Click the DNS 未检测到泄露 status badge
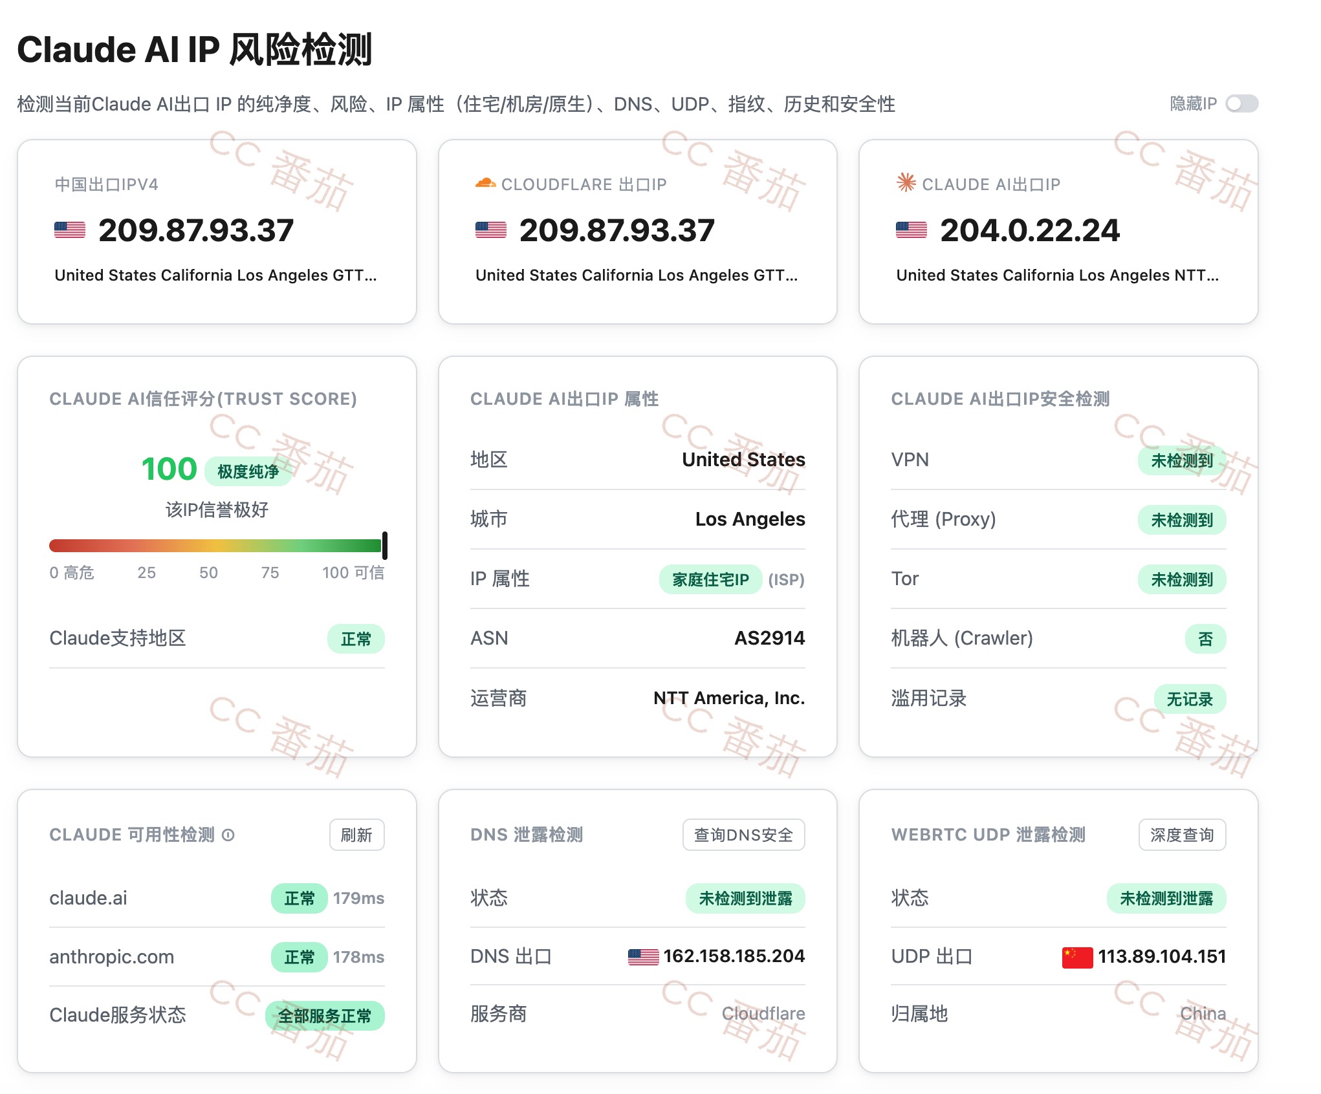1321x1094 pixels. tap(745, 898)
